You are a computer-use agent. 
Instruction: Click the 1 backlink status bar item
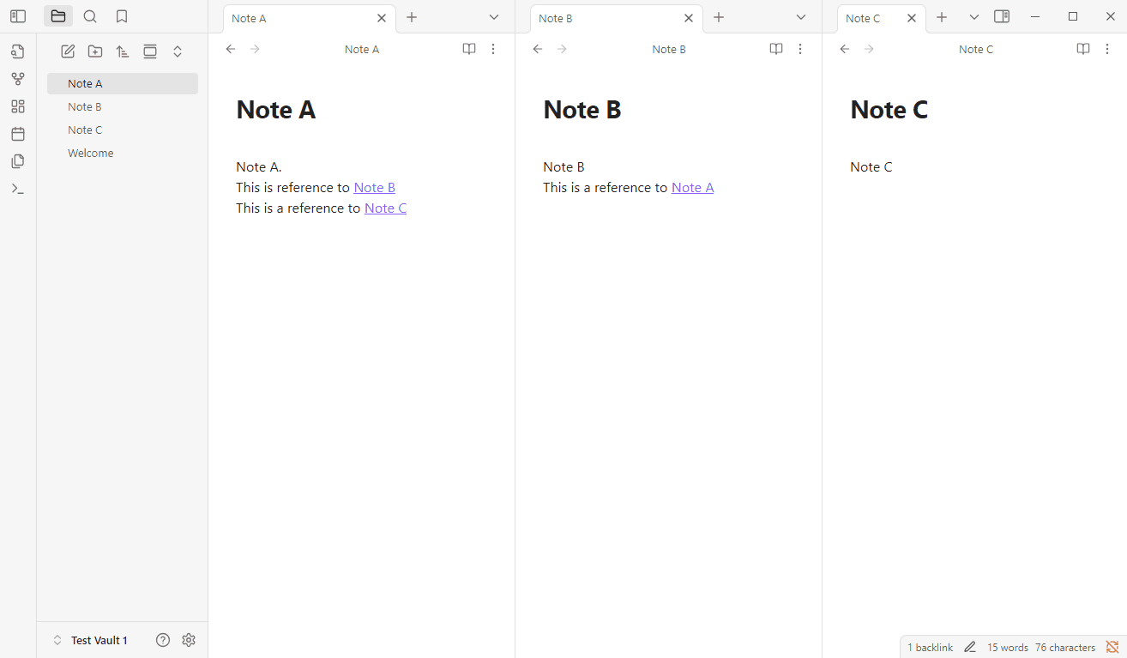click(930, 648)
